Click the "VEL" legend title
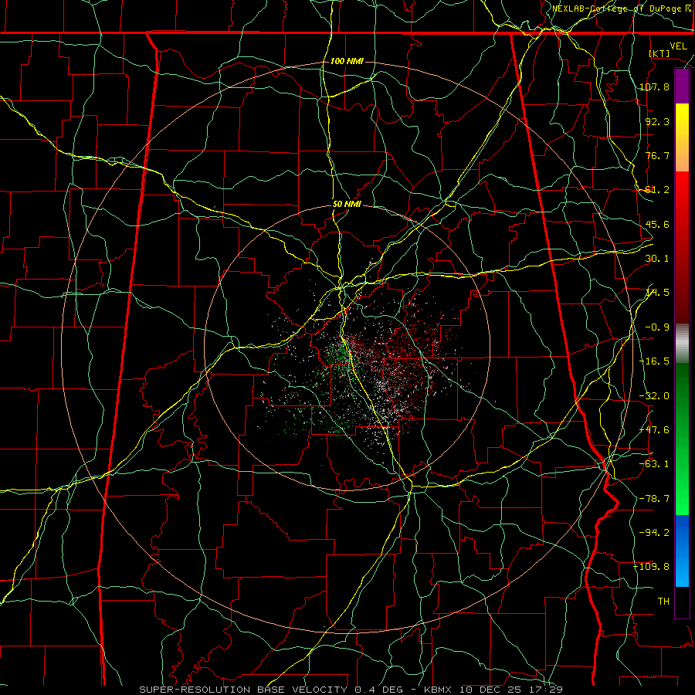The width and height of the screenshot is (695, 695). pos(679,46)
